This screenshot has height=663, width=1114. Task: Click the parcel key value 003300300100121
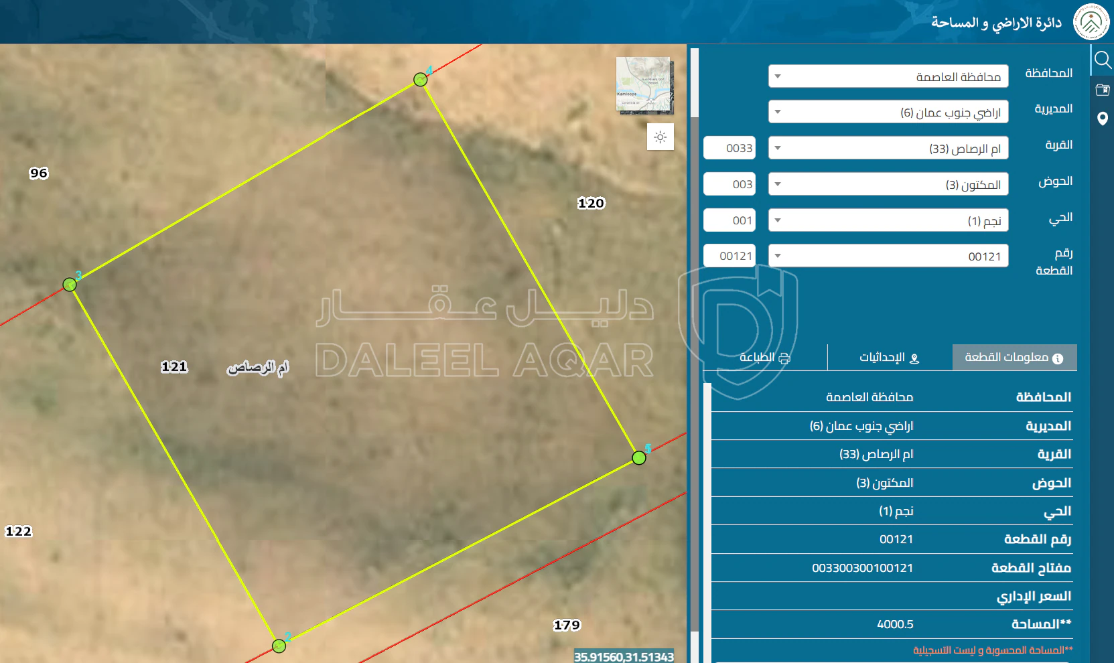[x=863, y=568]
